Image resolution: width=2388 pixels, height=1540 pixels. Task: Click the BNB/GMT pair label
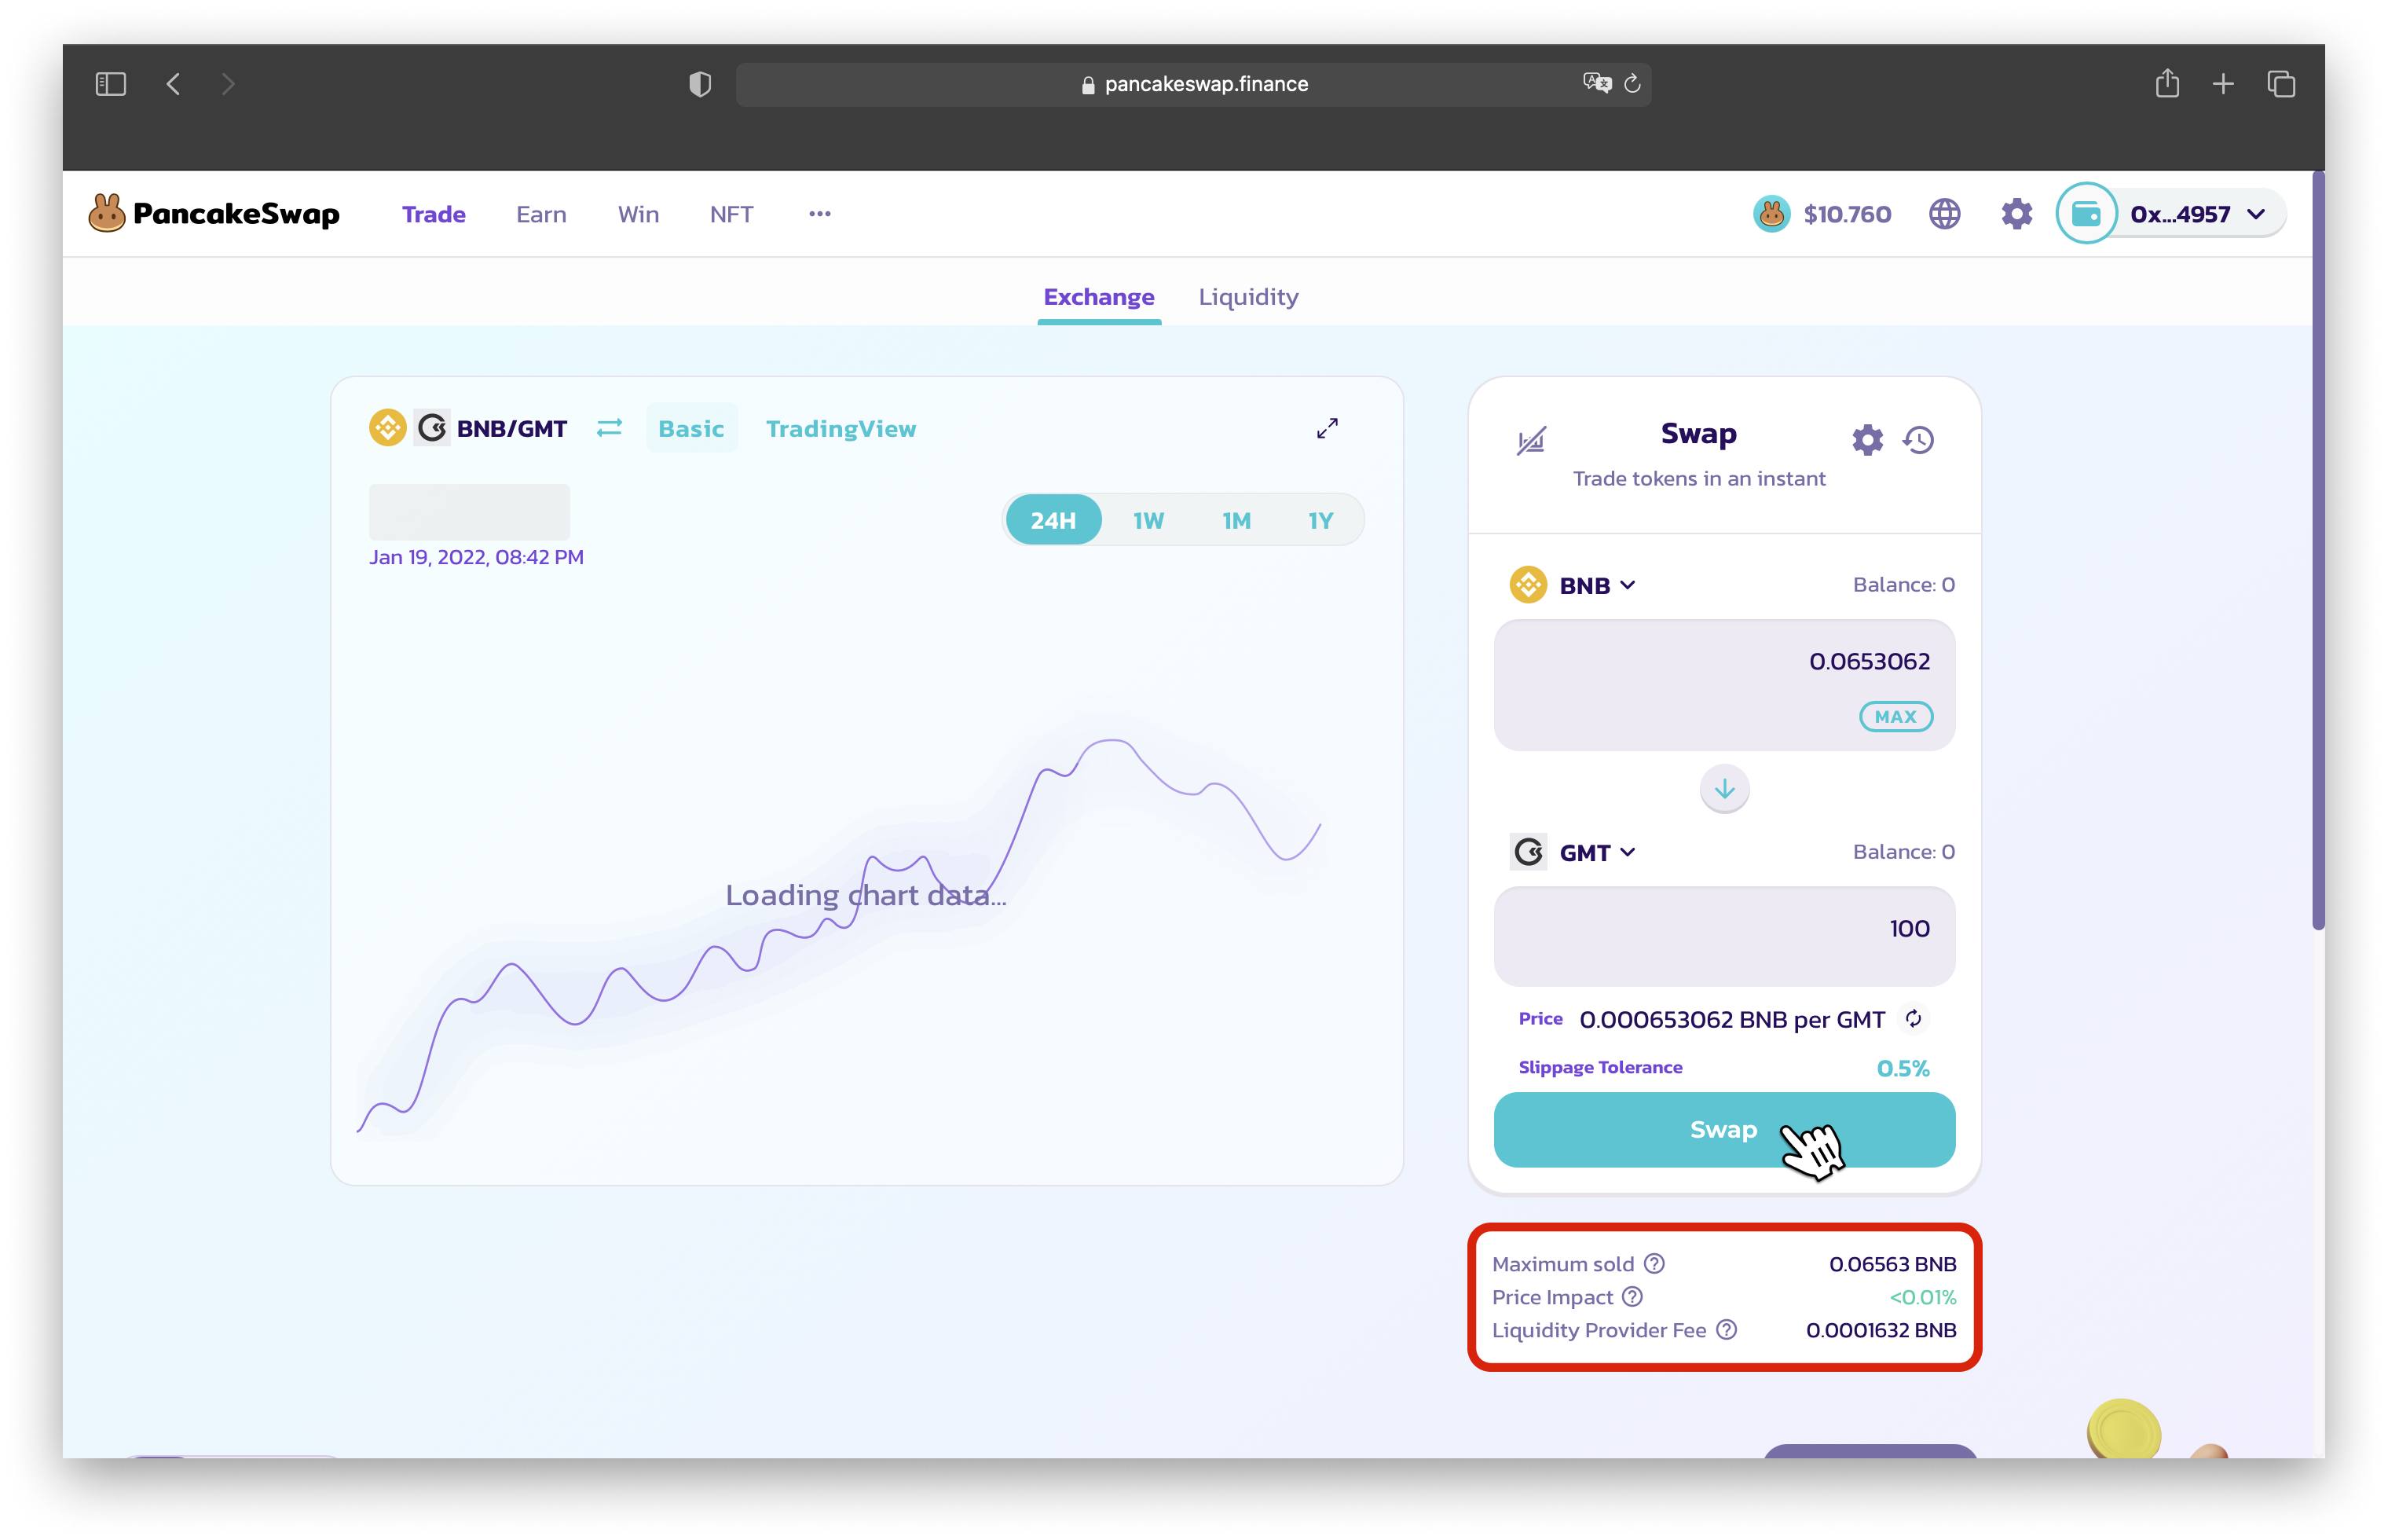[x=511, y=428]
